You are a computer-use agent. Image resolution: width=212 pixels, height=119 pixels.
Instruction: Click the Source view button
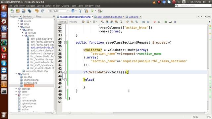coord(62,22)
